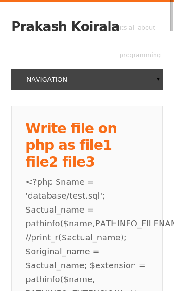Screen dimensions: 174x291
Task: Click the word 'programming' in the tagline
Action: (x=140, y=55)
